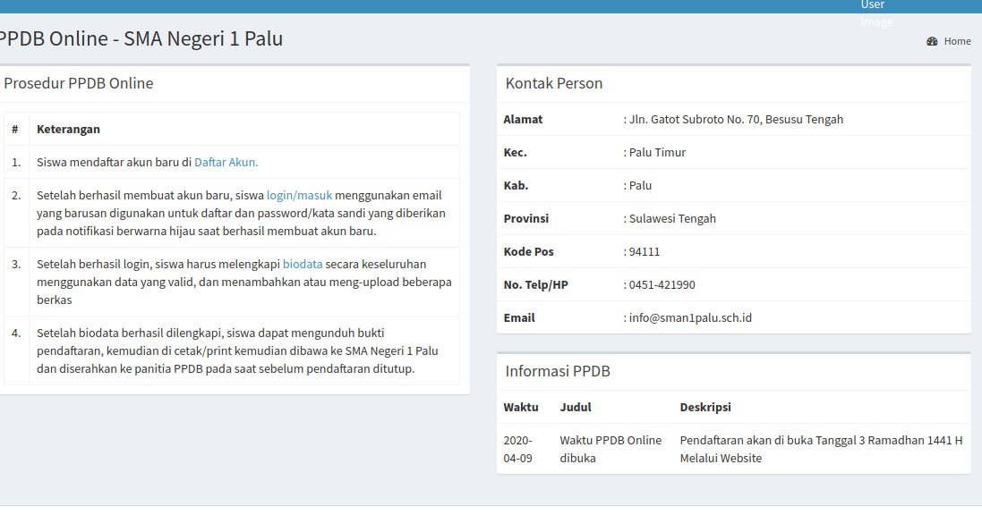Select the page title PPDB Online - SMA Negeri 1 Palu

(x=141, y=38)
